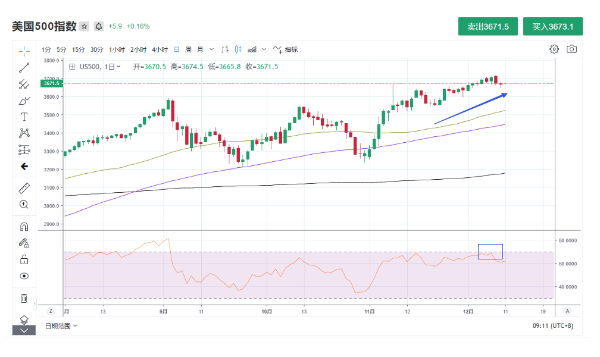600x357 pixels.
Task: Toggle lock on all drawing tools
Action: (x=24, y=259)
